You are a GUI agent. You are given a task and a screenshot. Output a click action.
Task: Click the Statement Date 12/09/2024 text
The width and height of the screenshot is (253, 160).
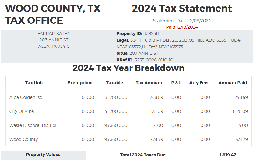coord(182,21)
